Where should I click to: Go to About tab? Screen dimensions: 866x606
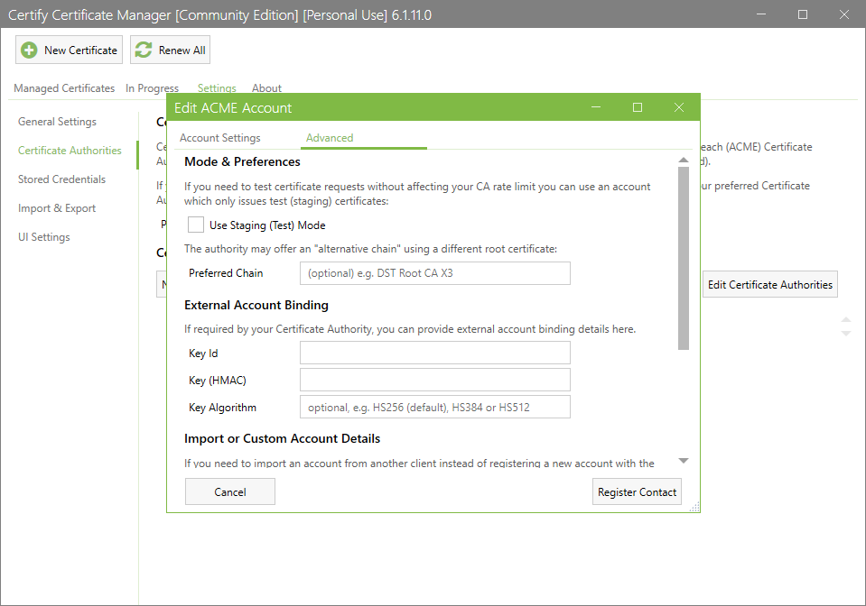(x=266, y=88)
